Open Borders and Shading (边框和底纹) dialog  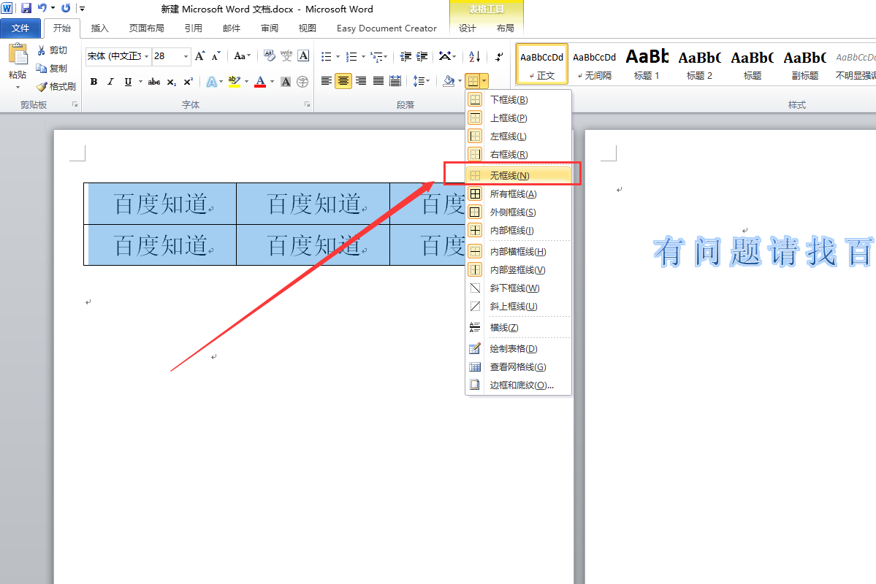tap(518, 385)
